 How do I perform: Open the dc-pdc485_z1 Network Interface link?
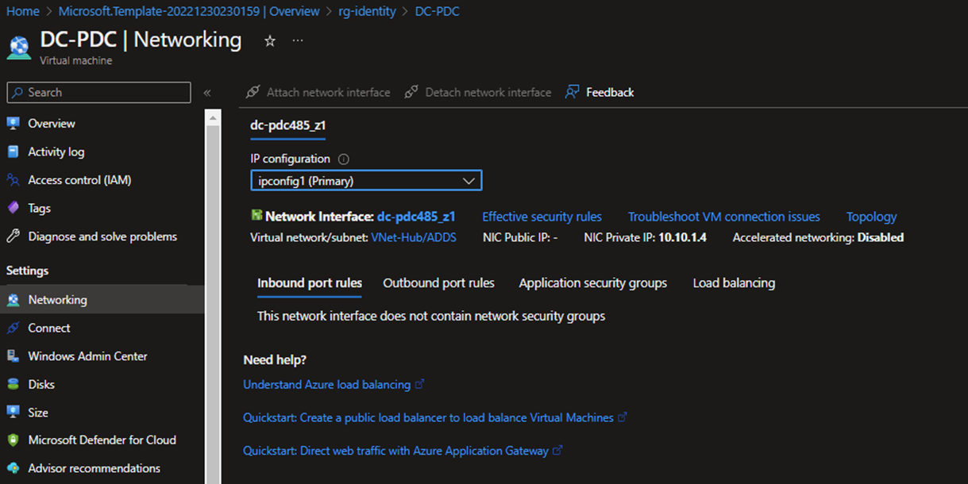pos(416,217)
